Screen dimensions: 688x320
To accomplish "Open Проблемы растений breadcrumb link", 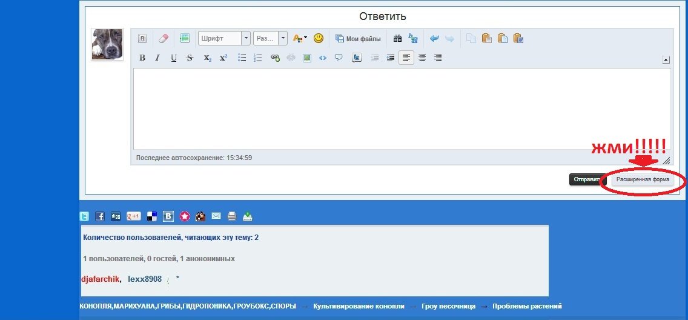I will click(527, 307).
